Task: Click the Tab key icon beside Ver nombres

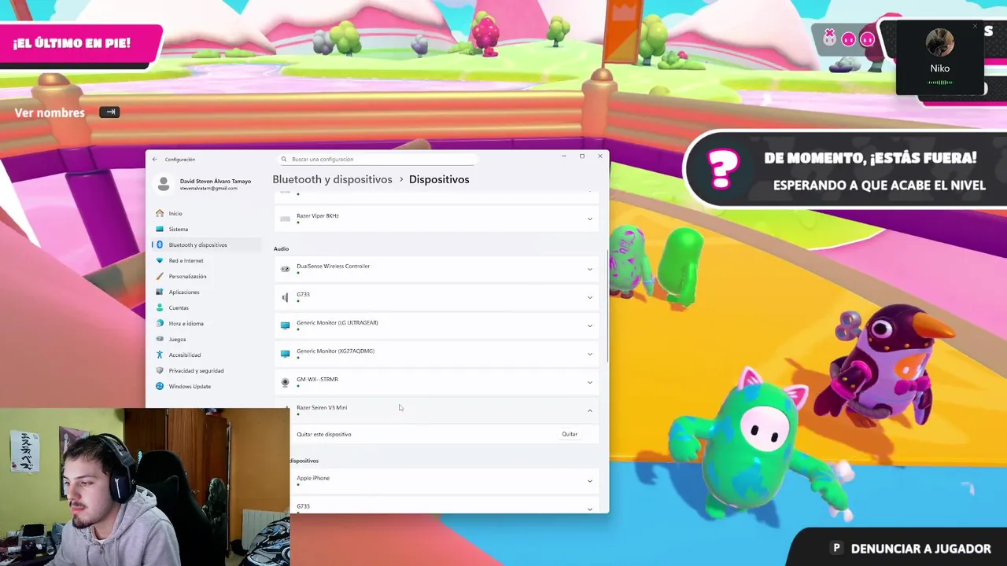Action: tap(110, 112)
